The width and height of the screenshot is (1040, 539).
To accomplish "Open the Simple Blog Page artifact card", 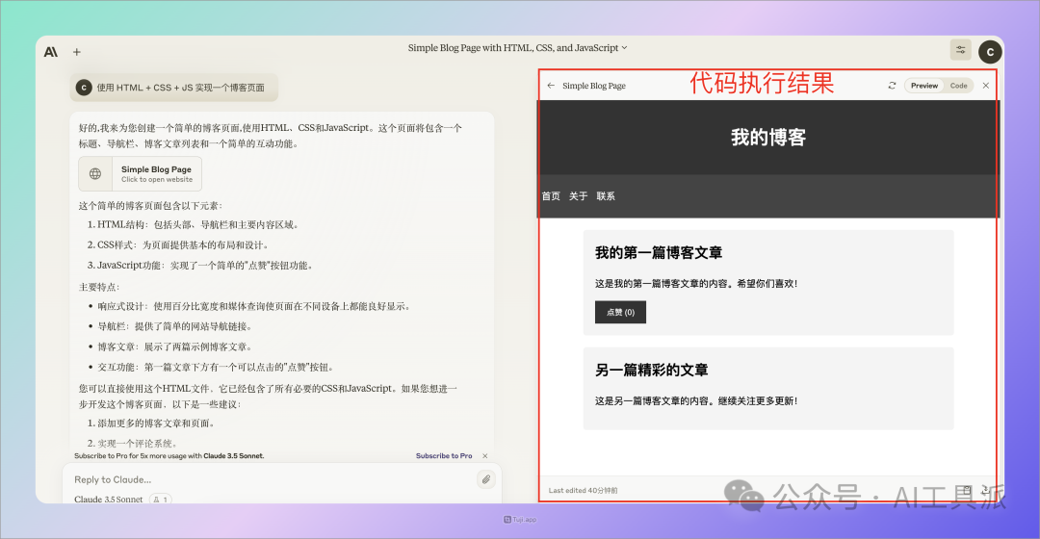I will (141, 174).
